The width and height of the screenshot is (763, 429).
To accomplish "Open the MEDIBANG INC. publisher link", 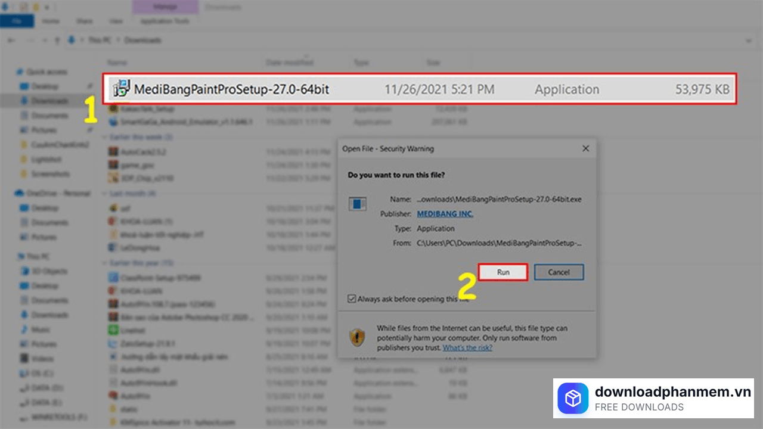I will [x=445, y=214].
